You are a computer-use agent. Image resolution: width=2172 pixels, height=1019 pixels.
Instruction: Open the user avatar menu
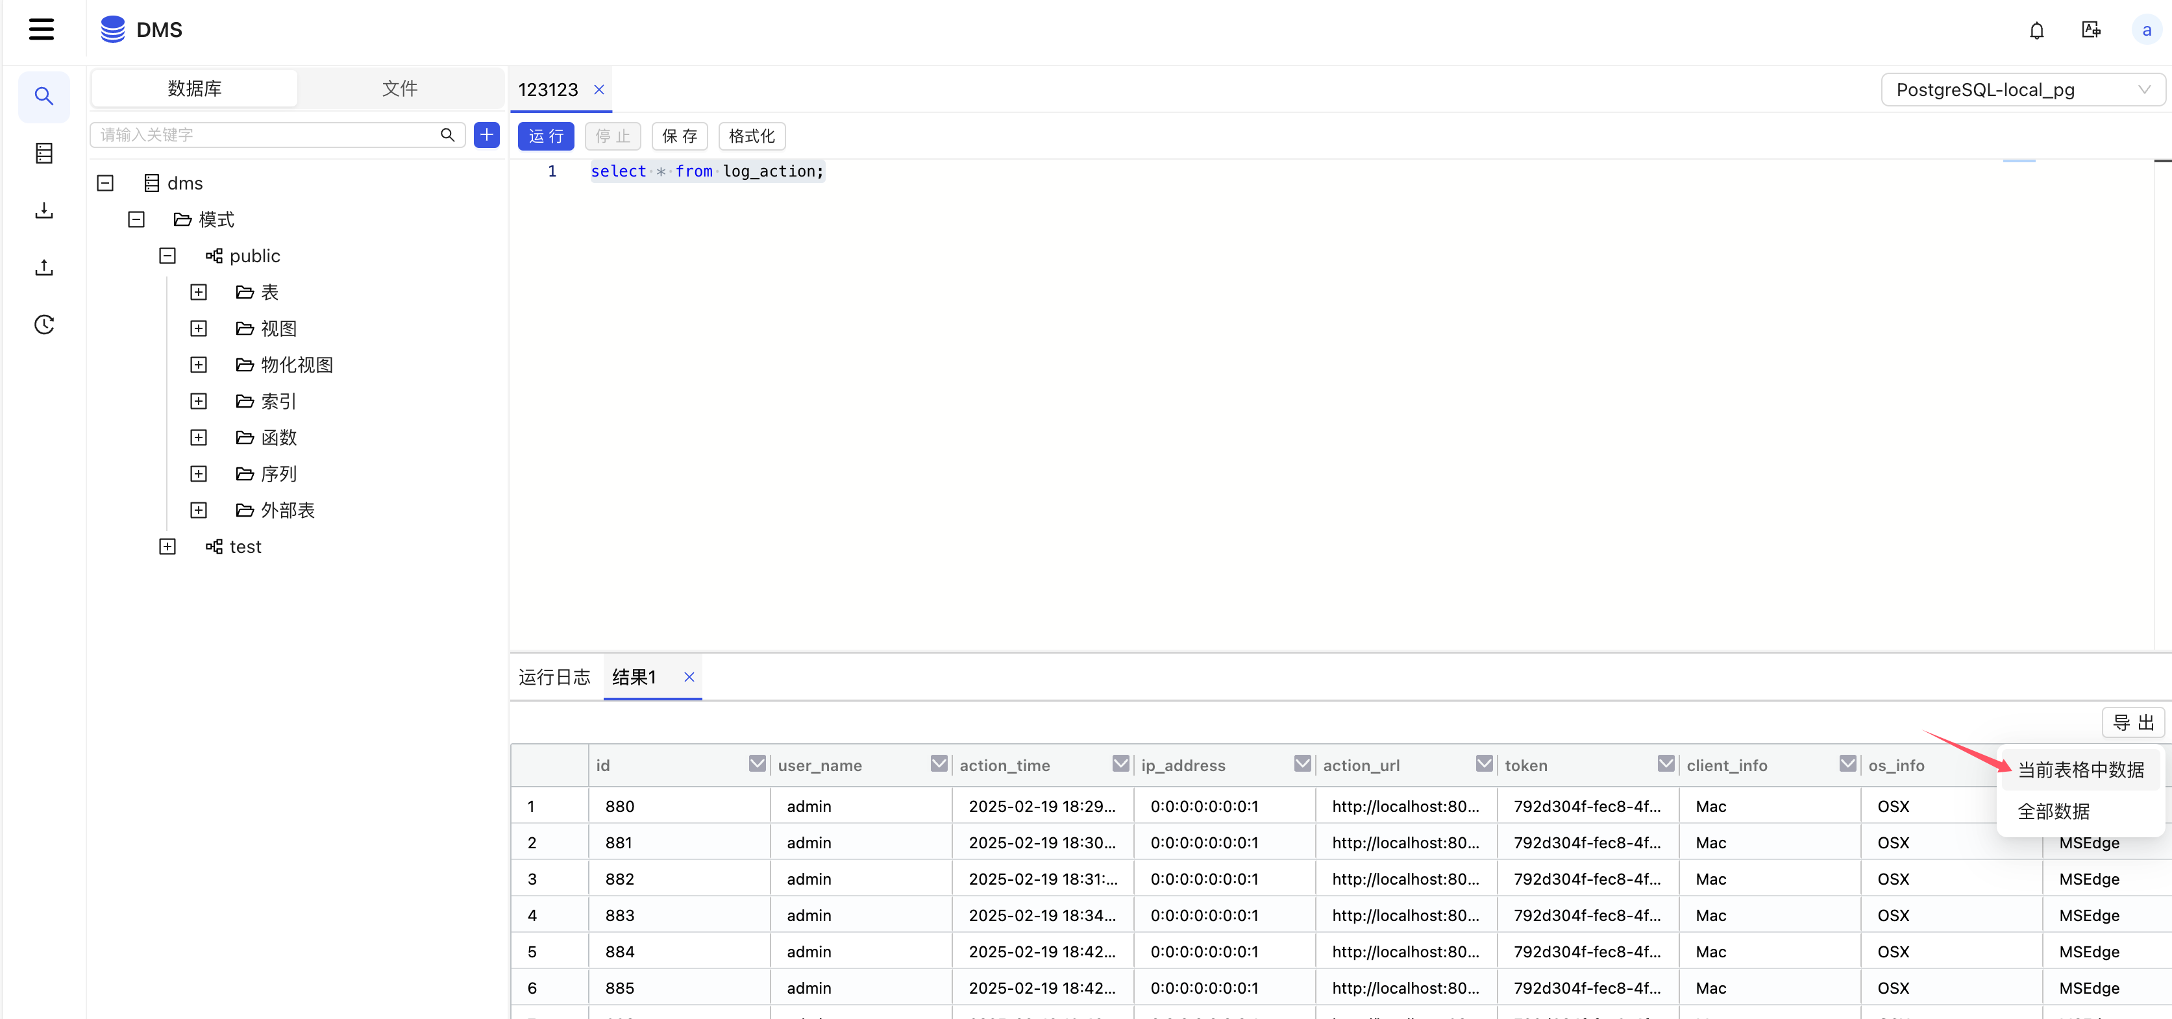coord(2146,31)
